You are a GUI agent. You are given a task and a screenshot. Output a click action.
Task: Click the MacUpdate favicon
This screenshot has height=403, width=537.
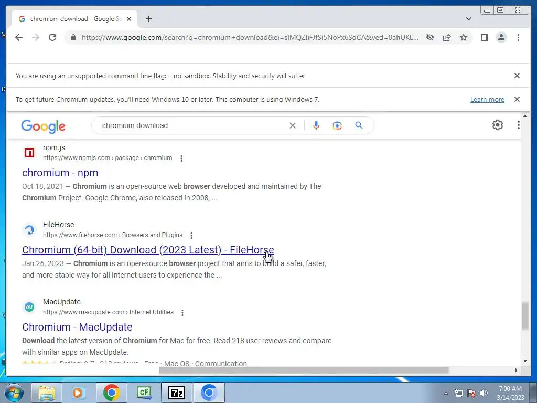(29, 306)
